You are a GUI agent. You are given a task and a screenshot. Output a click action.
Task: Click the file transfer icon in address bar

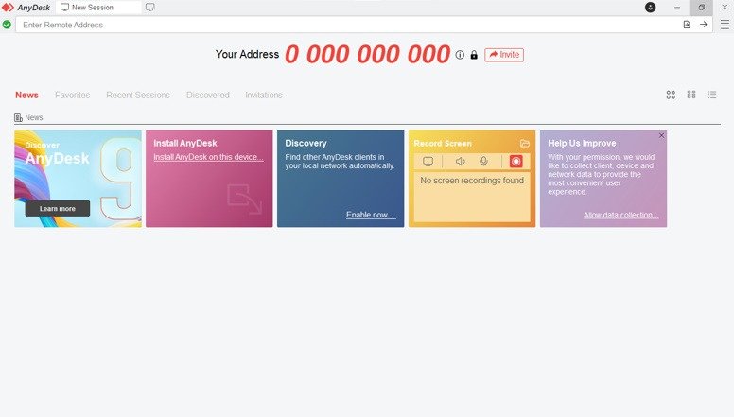687,25
